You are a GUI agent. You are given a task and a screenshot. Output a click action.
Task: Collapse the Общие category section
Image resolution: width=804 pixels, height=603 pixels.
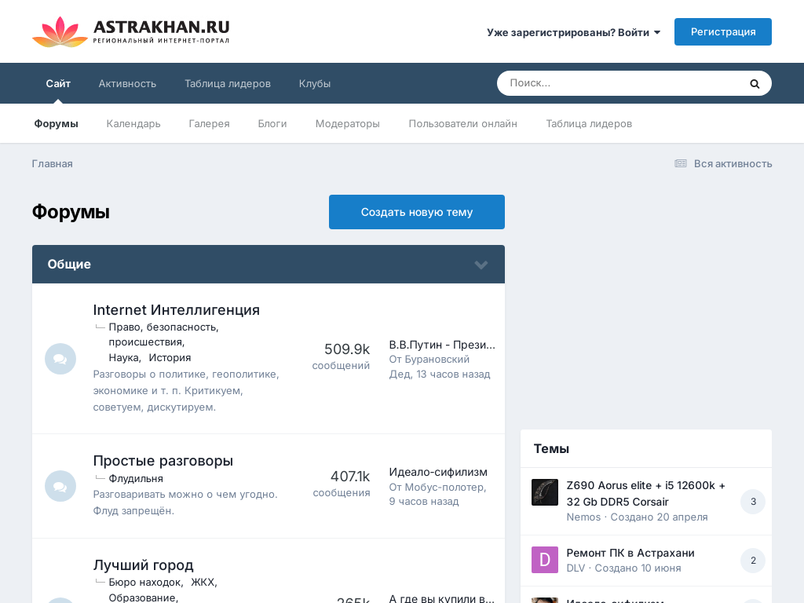(x=481, y=265)
